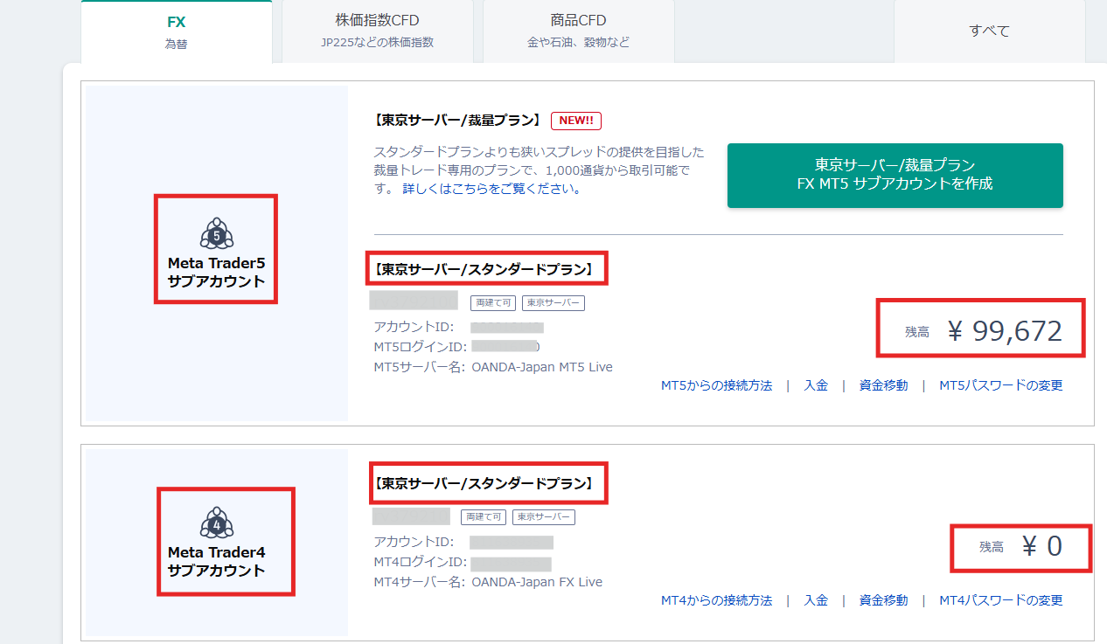Click the ¥ 99,672 balance amount
1107x644 pixels.
point(1005,331)
